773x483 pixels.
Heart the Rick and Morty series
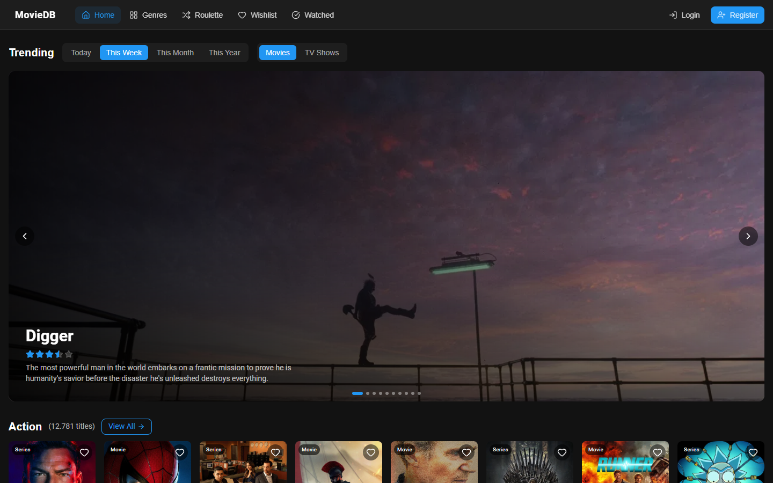click(753, 452)
